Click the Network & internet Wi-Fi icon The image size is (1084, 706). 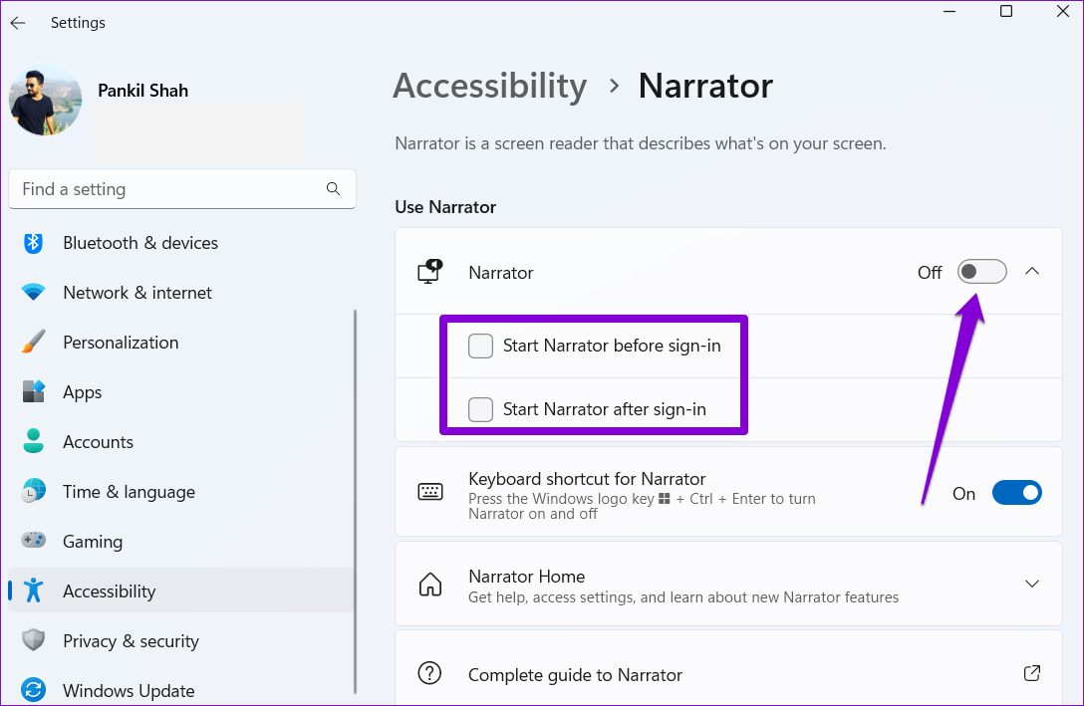tap(34, 293)
